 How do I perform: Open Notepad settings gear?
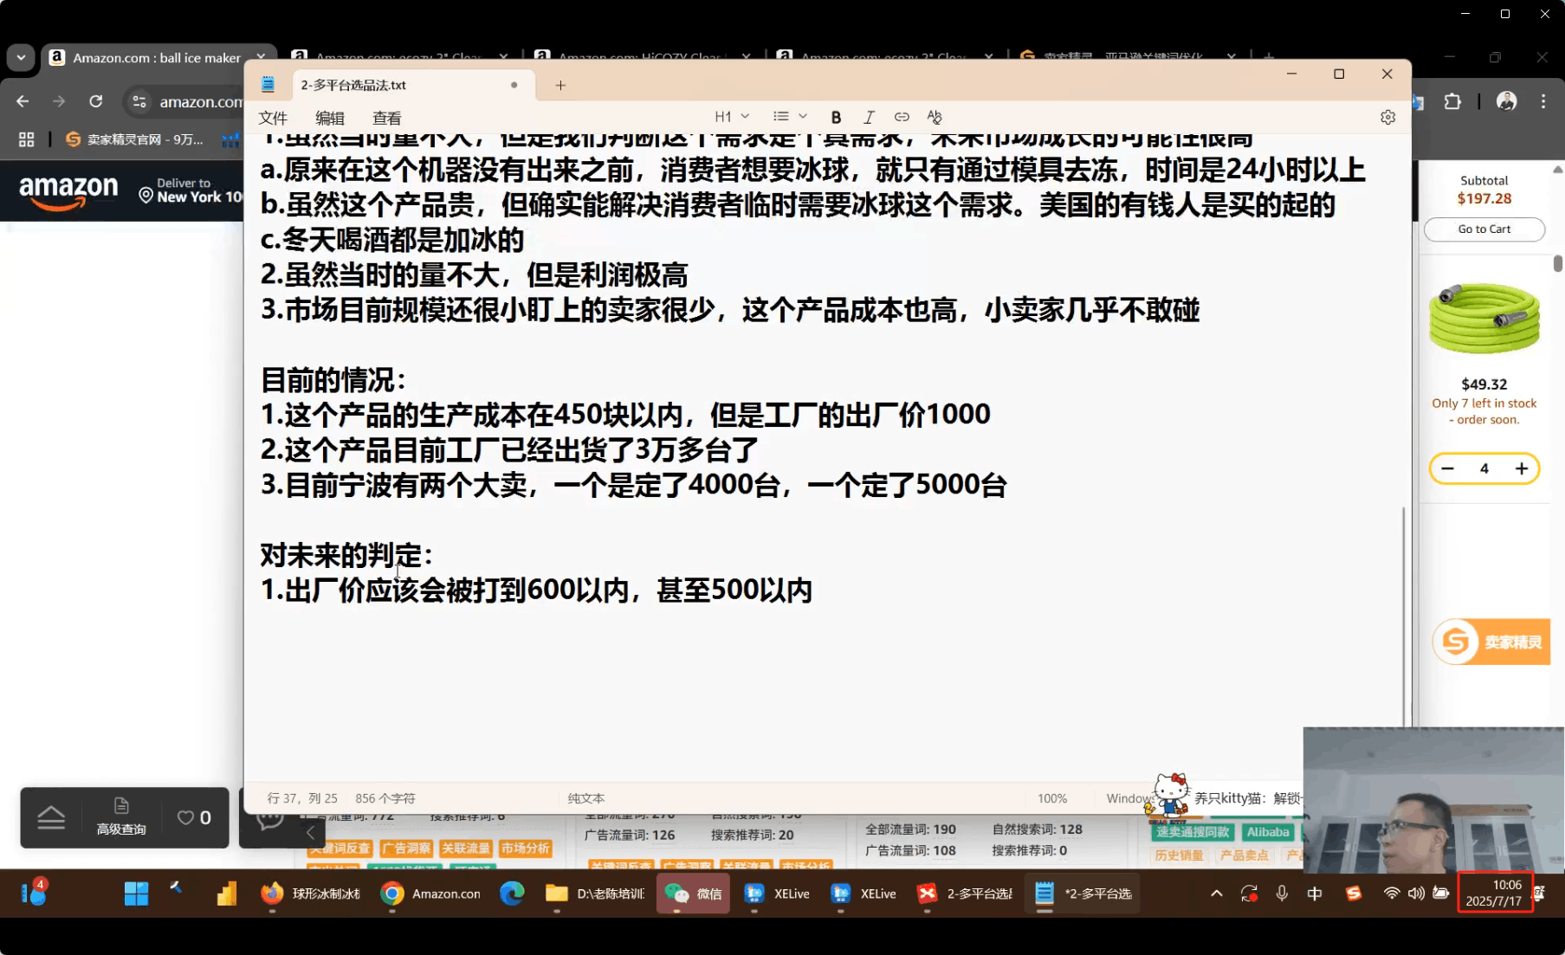tap(1387, 117)
